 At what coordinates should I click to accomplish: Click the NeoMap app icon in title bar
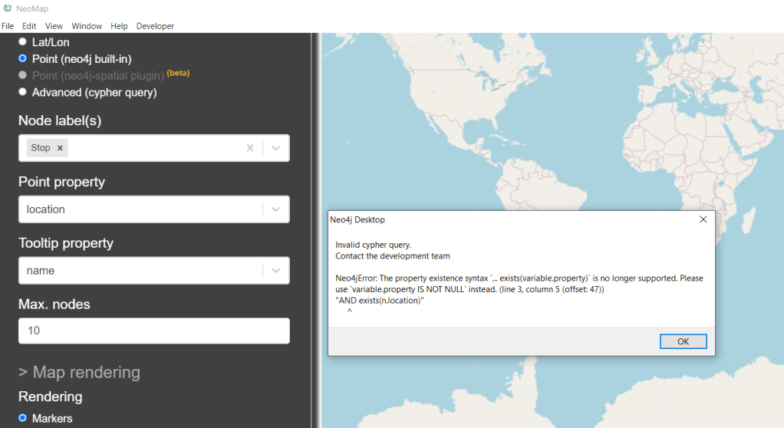tap(7, 8)
